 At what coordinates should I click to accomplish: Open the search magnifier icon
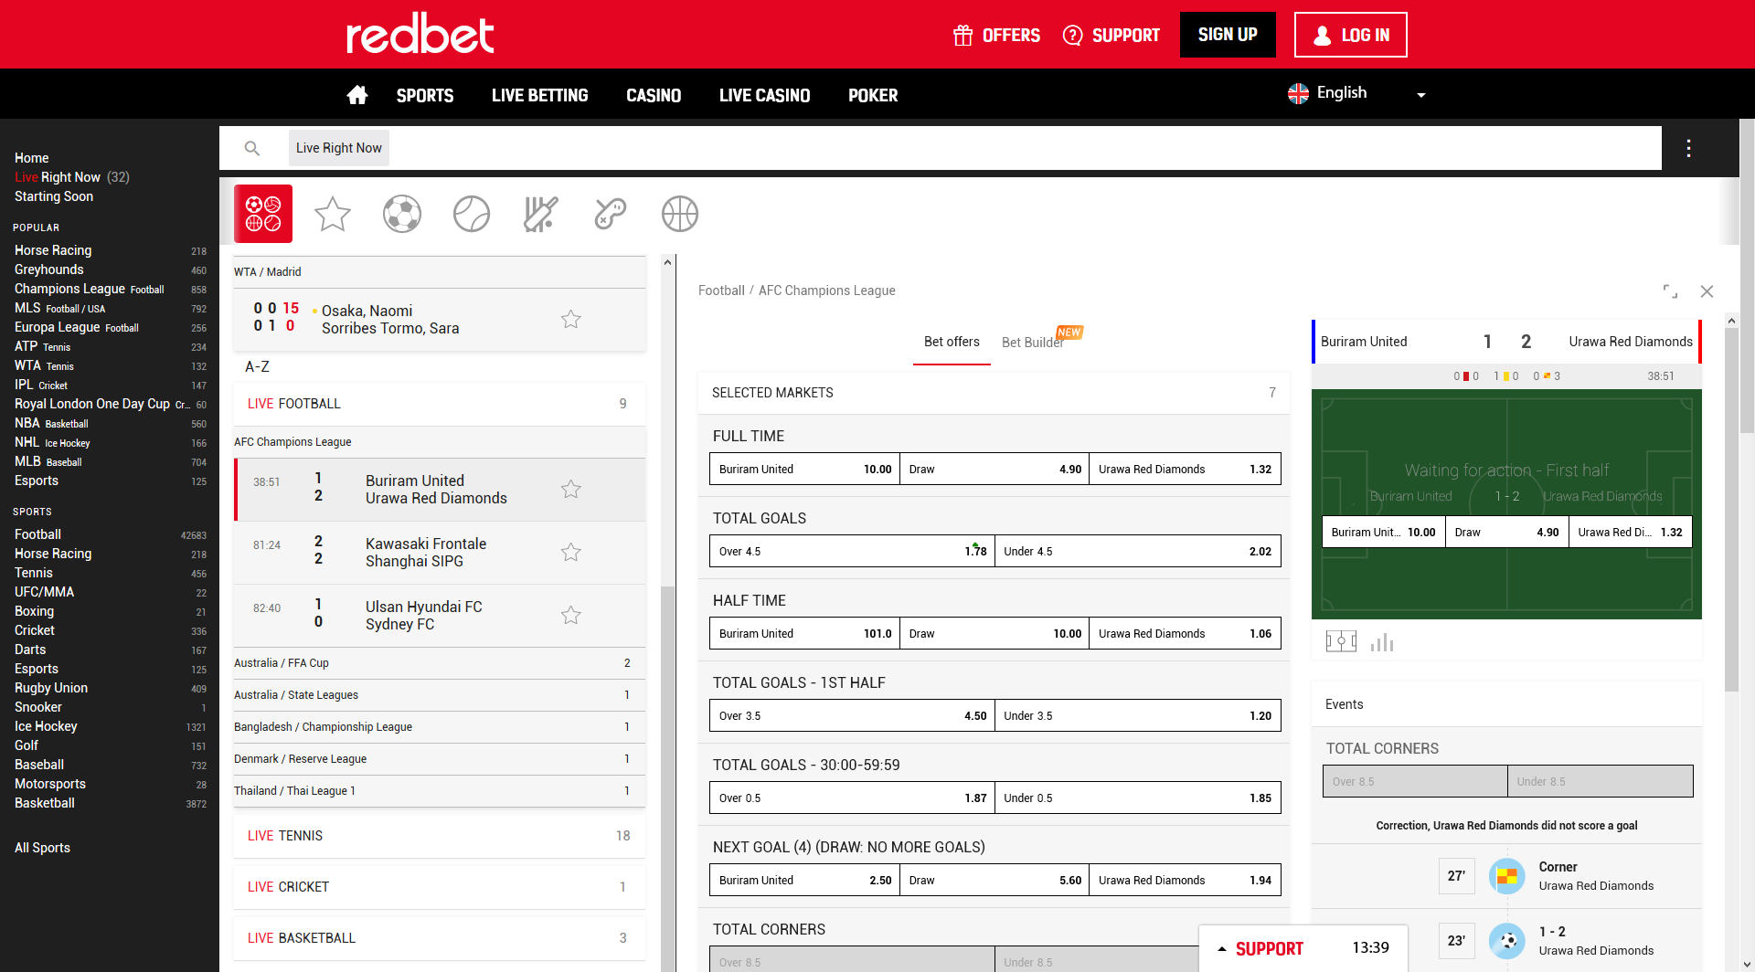point(252,148)
